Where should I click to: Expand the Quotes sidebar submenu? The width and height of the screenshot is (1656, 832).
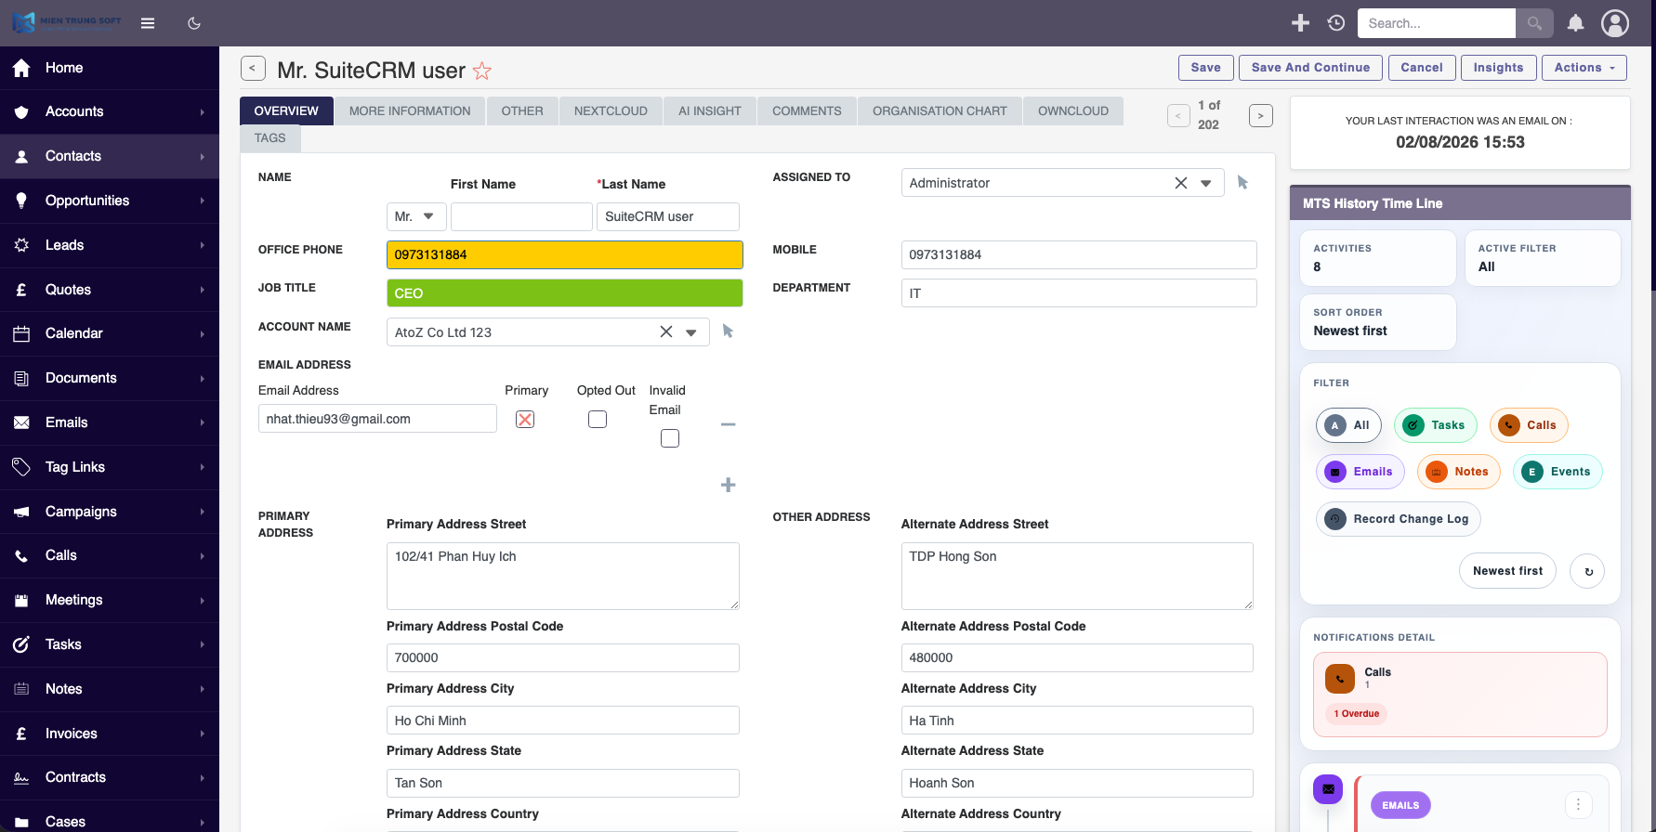click(202, 290)
